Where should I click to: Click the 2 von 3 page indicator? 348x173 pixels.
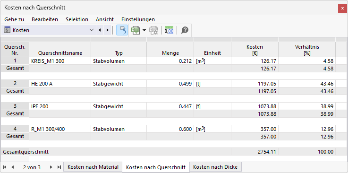click(32, 167)
